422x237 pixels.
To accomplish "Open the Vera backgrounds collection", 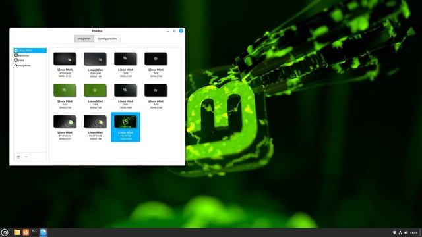I will pos(30,60).
